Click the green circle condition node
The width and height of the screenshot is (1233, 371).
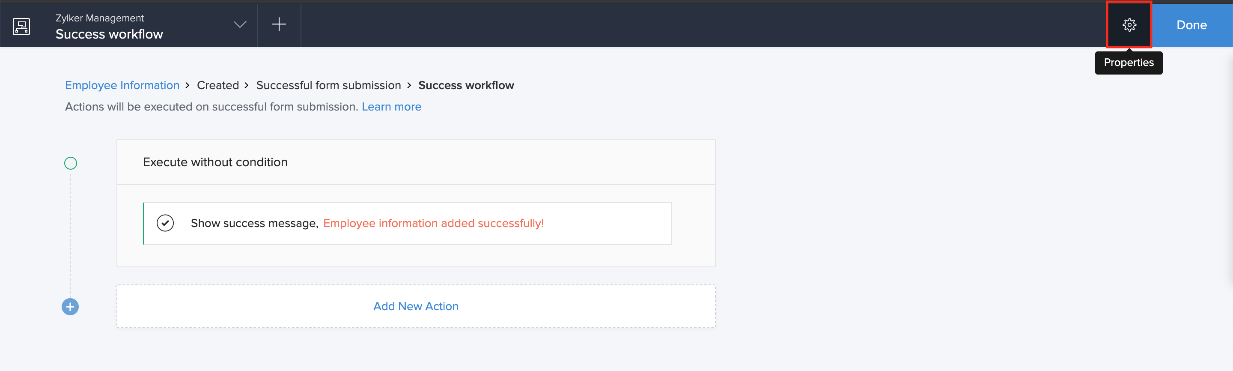coord(70,163)
